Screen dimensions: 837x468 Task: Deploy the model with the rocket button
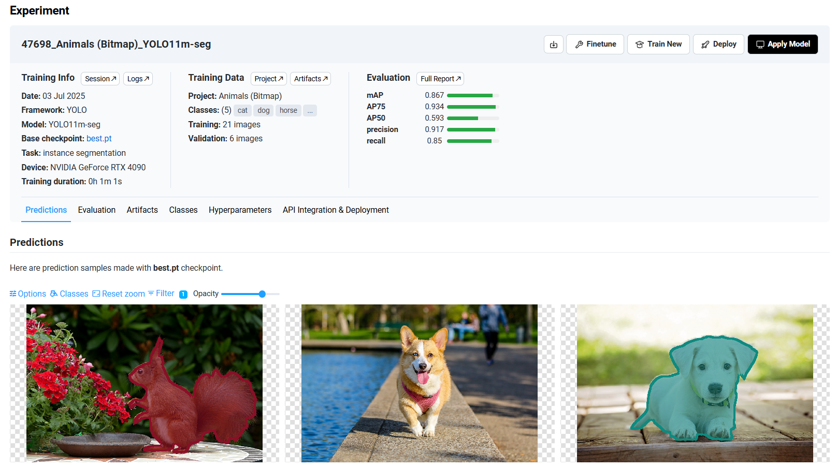click(718, 45)
